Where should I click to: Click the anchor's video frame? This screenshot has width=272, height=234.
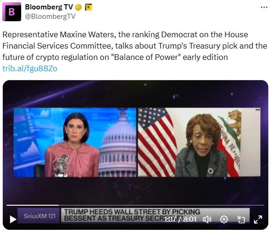point(75,142)
